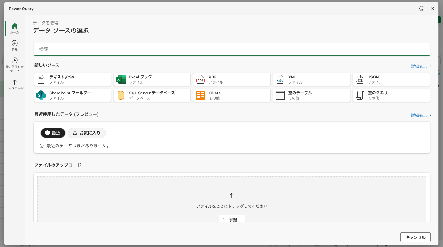Click the upload arrow icon in drop zone
This screenshot has height=247, width=443.
pyautogui.click(x=232, y=195)
